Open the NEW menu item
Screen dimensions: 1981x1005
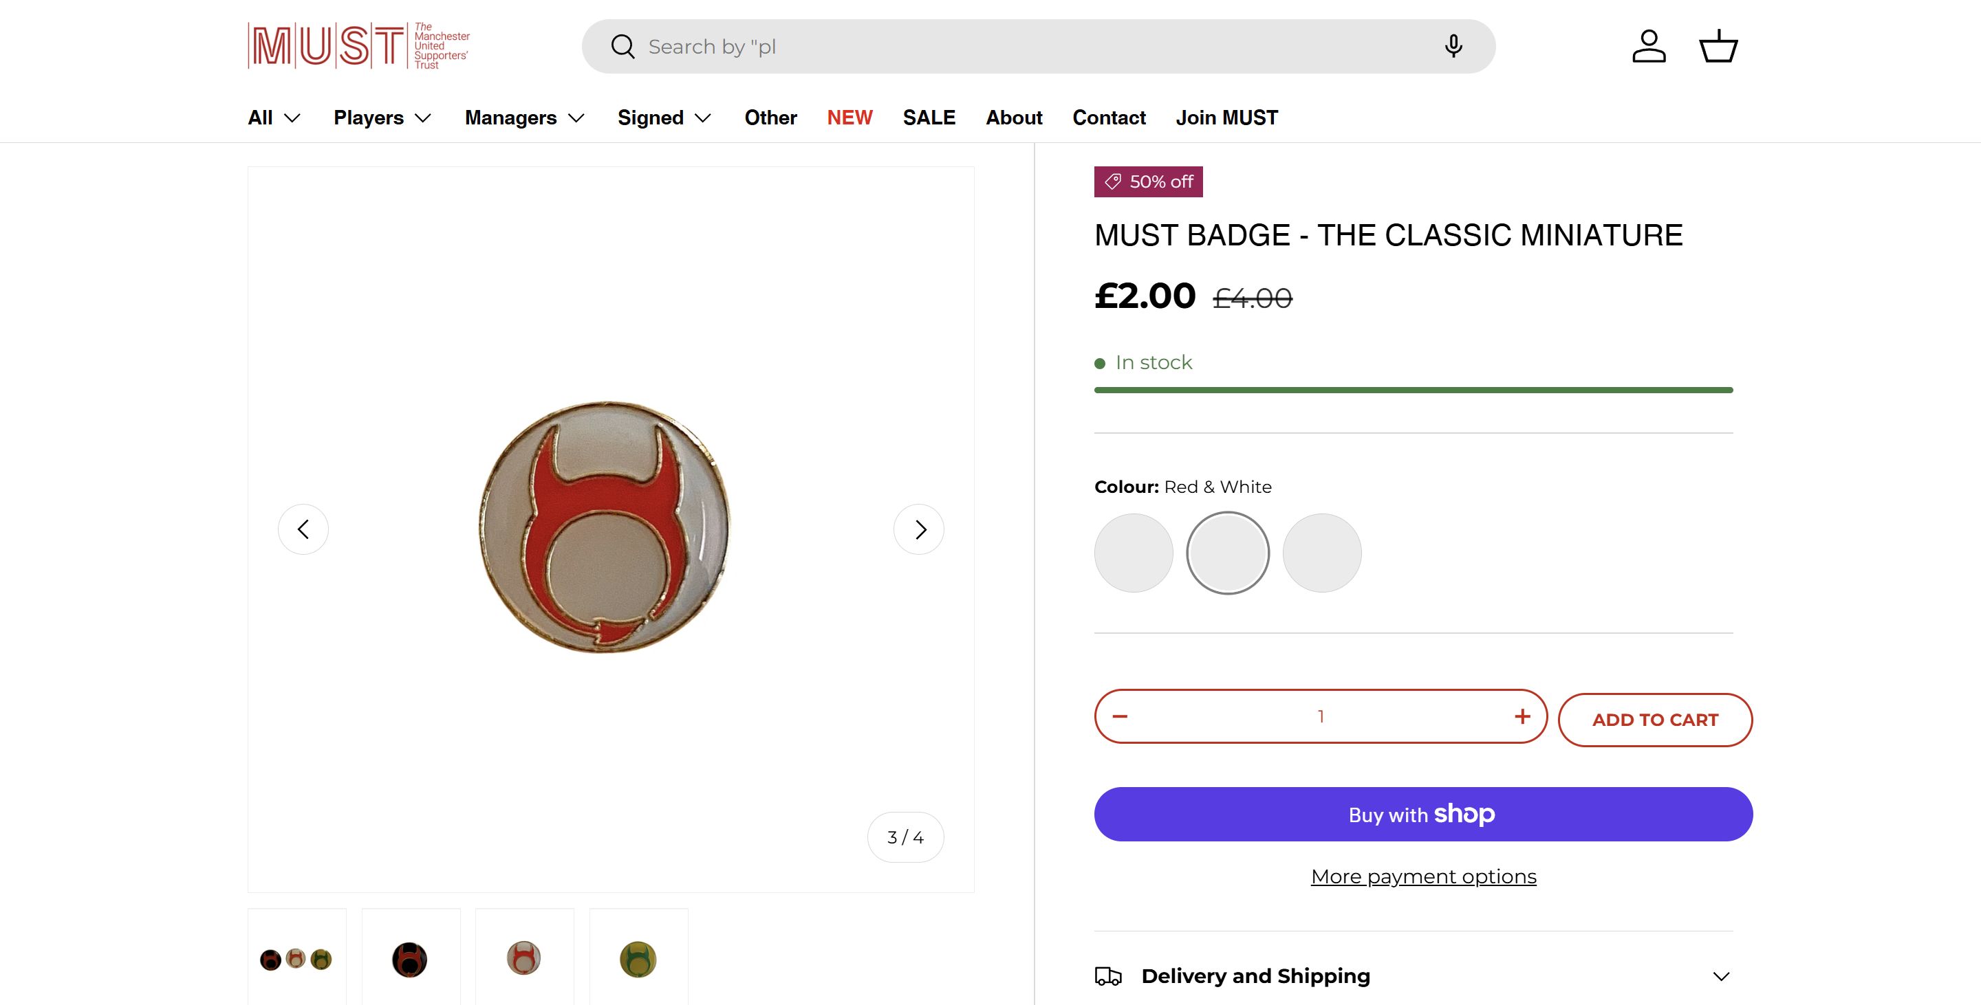click(849, 118)
